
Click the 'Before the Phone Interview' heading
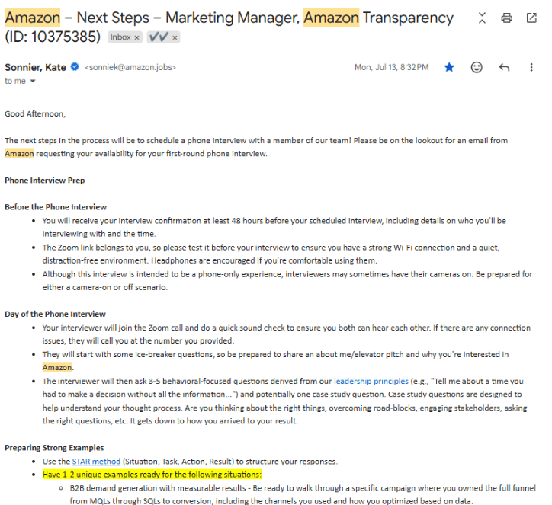pos(56,207)
